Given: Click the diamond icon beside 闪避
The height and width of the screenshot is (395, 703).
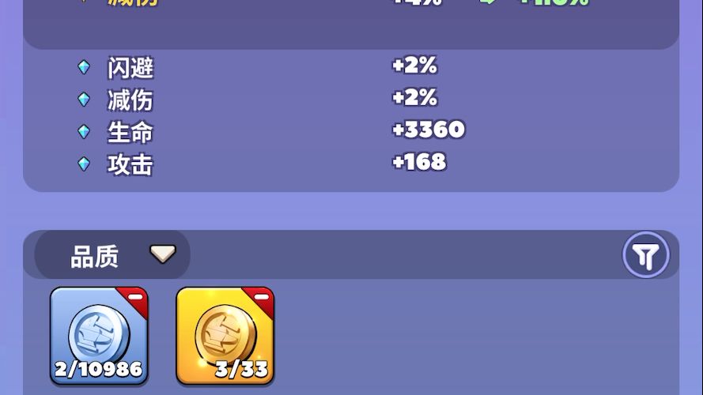Looking at the screenshot, I should (x=84, y=67).
